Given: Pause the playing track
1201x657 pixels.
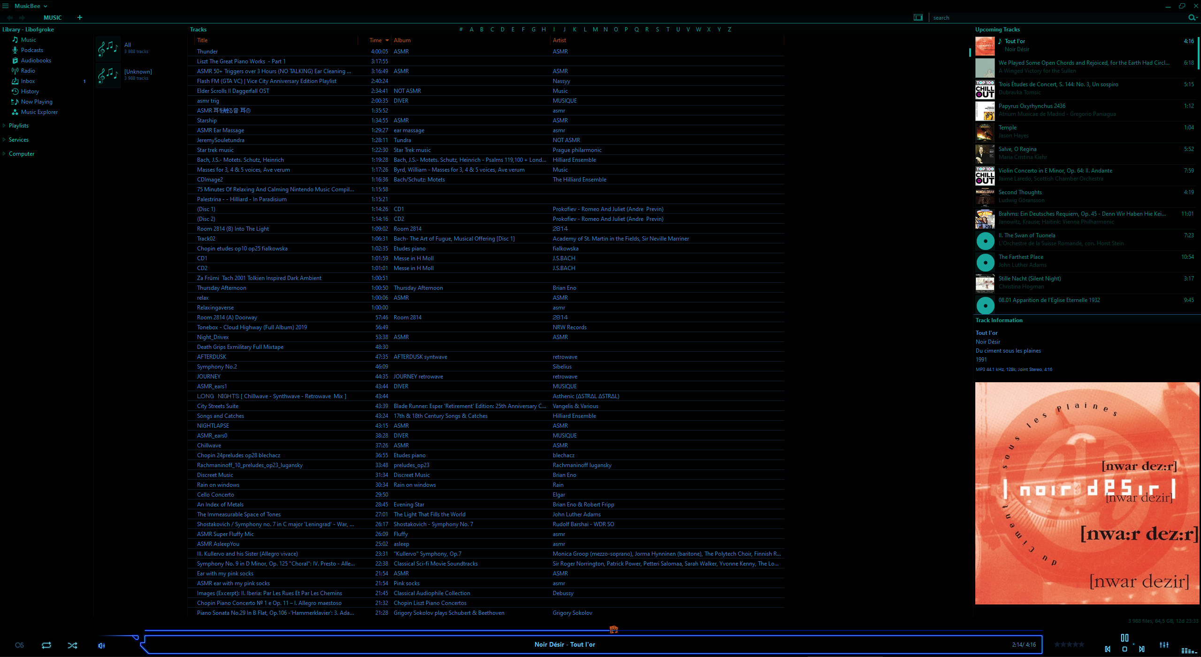Looking at the screenshot, I should point(1125,638).
